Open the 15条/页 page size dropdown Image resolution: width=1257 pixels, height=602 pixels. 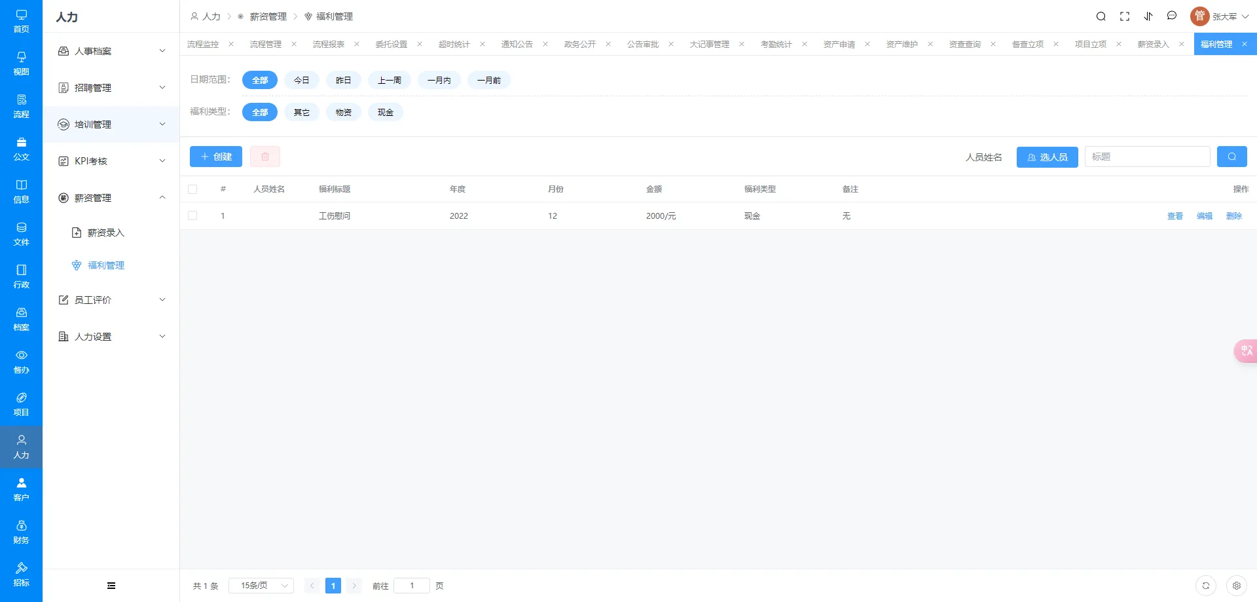pyautogui.click(x=261, y=586)
